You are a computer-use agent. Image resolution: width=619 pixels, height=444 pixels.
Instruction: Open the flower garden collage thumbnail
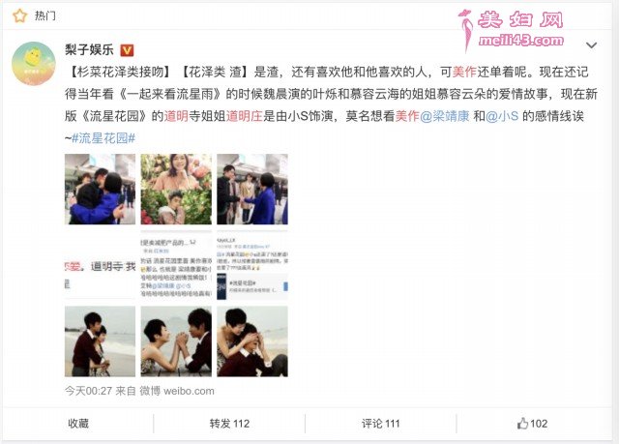pos(176,189)
